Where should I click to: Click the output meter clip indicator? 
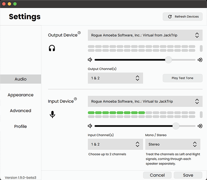click(201, 48)
